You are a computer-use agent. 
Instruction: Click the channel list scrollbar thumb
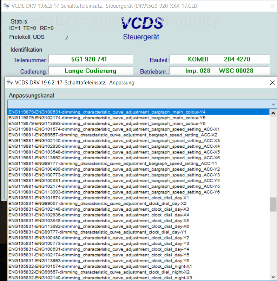[x=273, y=204]
